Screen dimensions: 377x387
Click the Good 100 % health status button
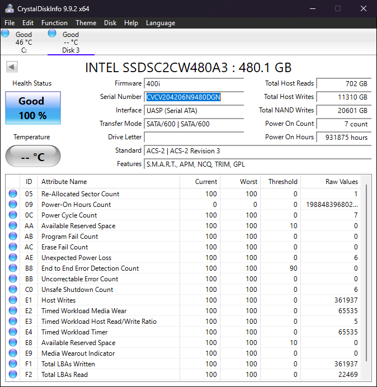click(33, 108)
